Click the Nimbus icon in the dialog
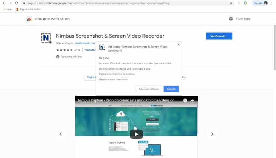This screenshot has height=158, width=276. pos(102,48)
